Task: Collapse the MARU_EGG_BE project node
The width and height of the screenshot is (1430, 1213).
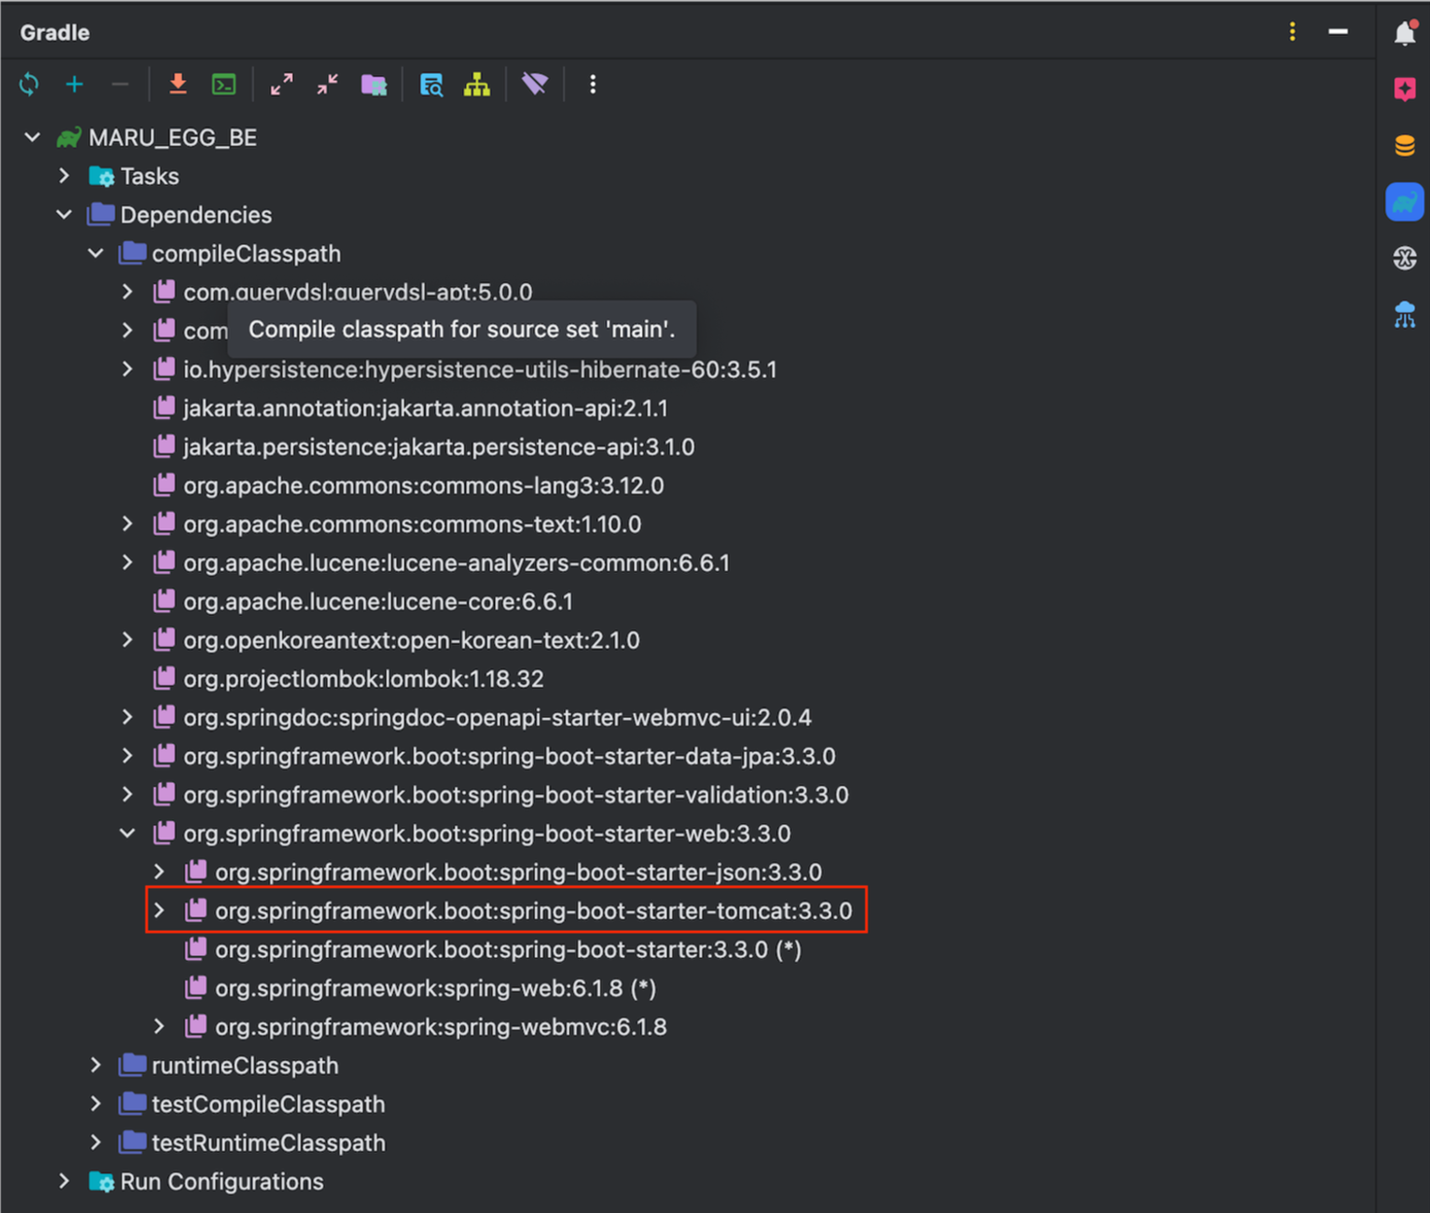Action: [32, 137]
